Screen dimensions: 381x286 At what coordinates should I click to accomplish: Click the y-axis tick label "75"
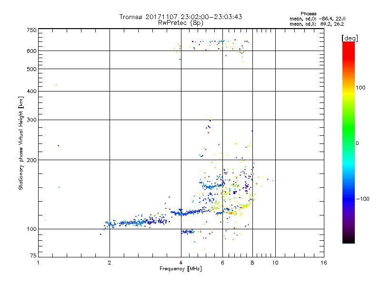click(33, 255)
